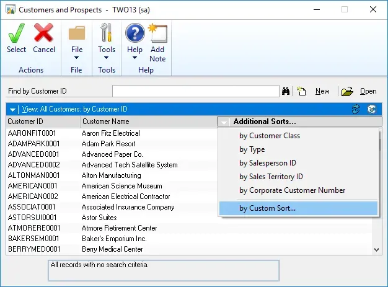Click the New button

(x=322, y=91)
